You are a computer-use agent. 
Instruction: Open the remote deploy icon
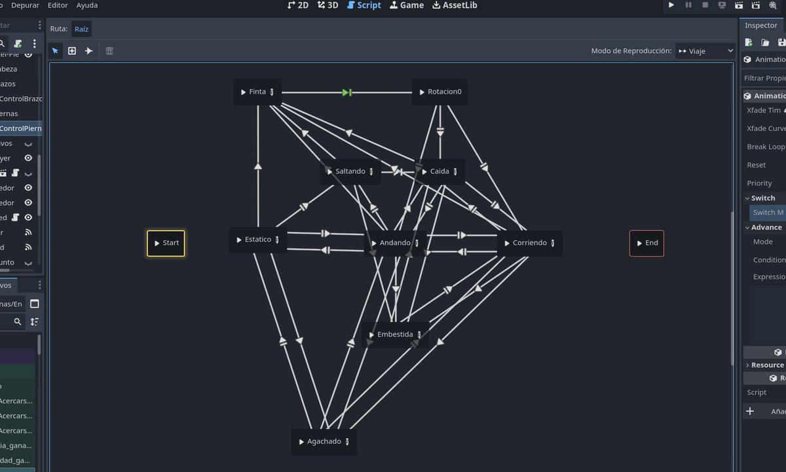tap(722, 5)
